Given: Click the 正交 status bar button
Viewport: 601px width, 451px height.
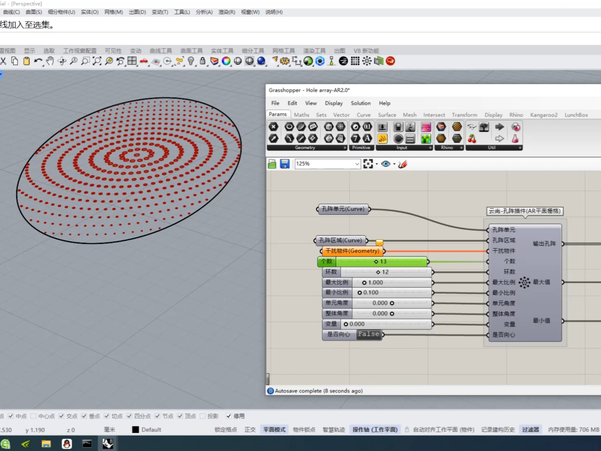Looking at the screenshot, I should 250,430.
